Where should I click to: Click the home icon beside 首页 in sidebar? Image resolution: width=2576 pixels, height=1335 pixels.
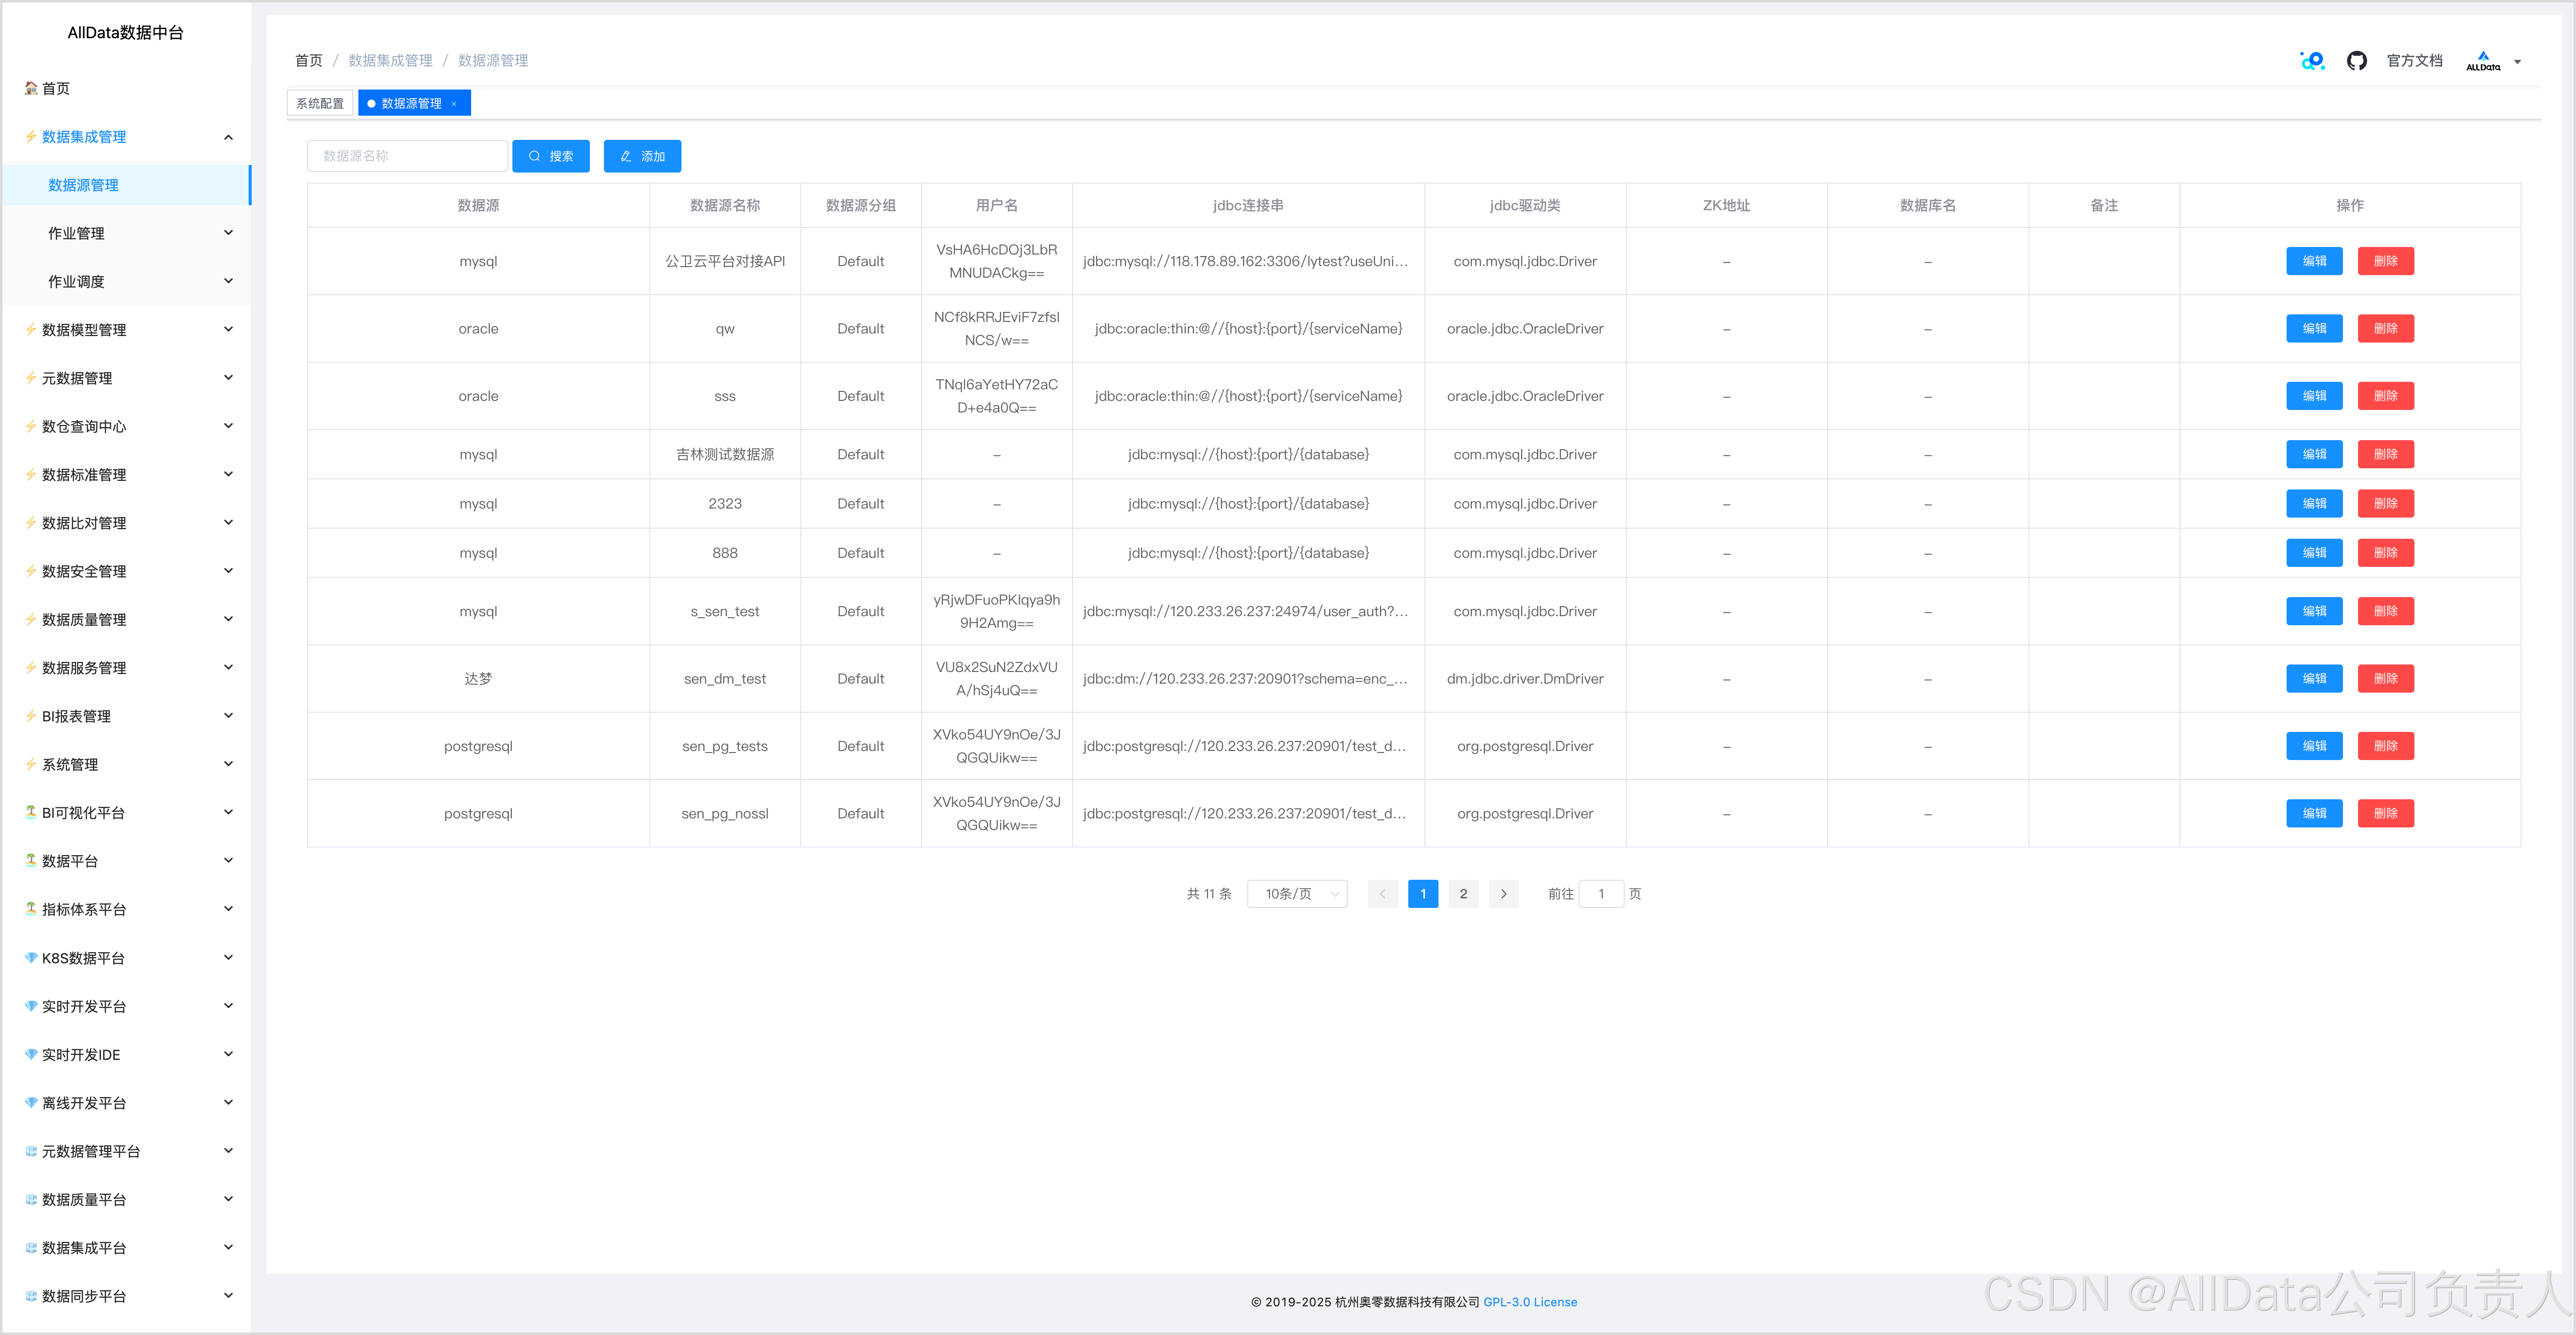tap(31, 88)
